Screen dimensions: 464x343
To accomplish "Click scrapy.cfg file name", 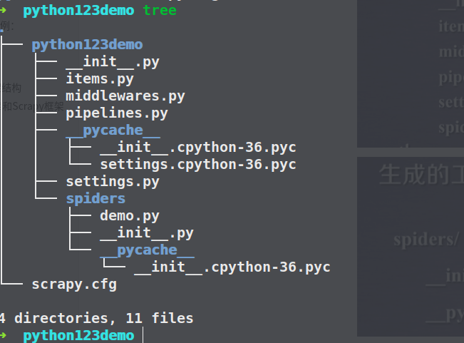I will coord(74,285).
